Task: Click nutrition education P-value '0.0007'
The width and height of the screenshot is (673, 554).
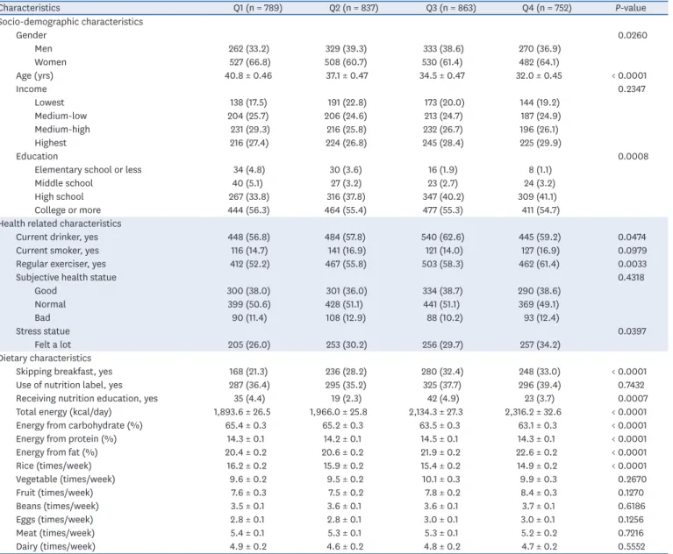Action: [x=633, y=399]
